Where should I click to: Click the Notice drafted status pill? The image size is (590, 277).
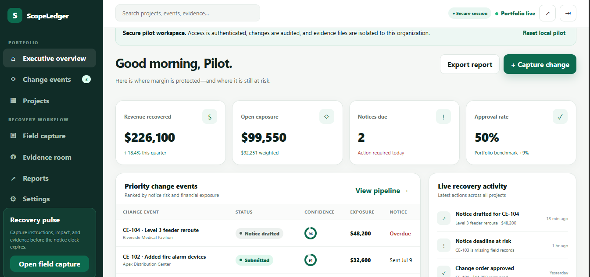click(x=259, y=234)
